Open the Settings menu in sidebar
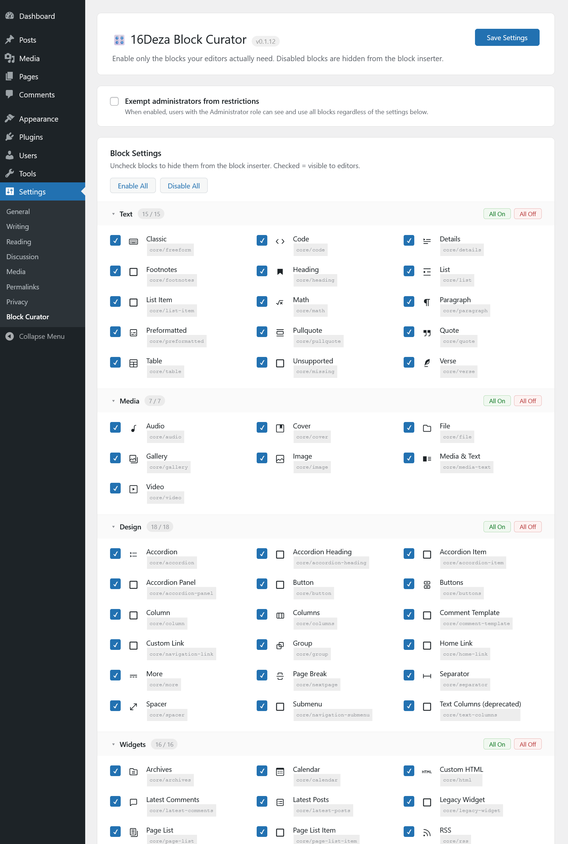The width and height of the screenshot is (568, 844). [43, 192]
